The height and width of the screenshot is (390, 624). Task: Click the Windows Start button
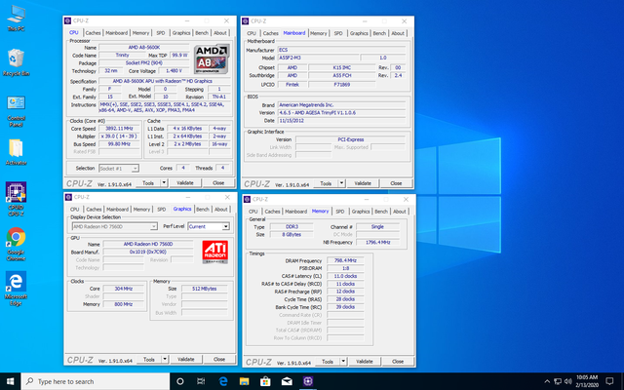(x=11, y=381)
